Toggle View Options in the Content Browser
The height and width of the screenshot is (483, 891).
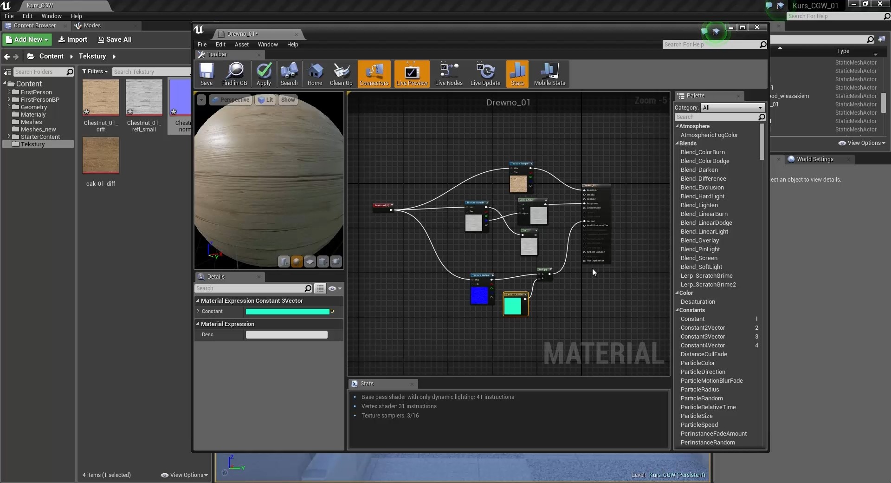tap(184, 475)
